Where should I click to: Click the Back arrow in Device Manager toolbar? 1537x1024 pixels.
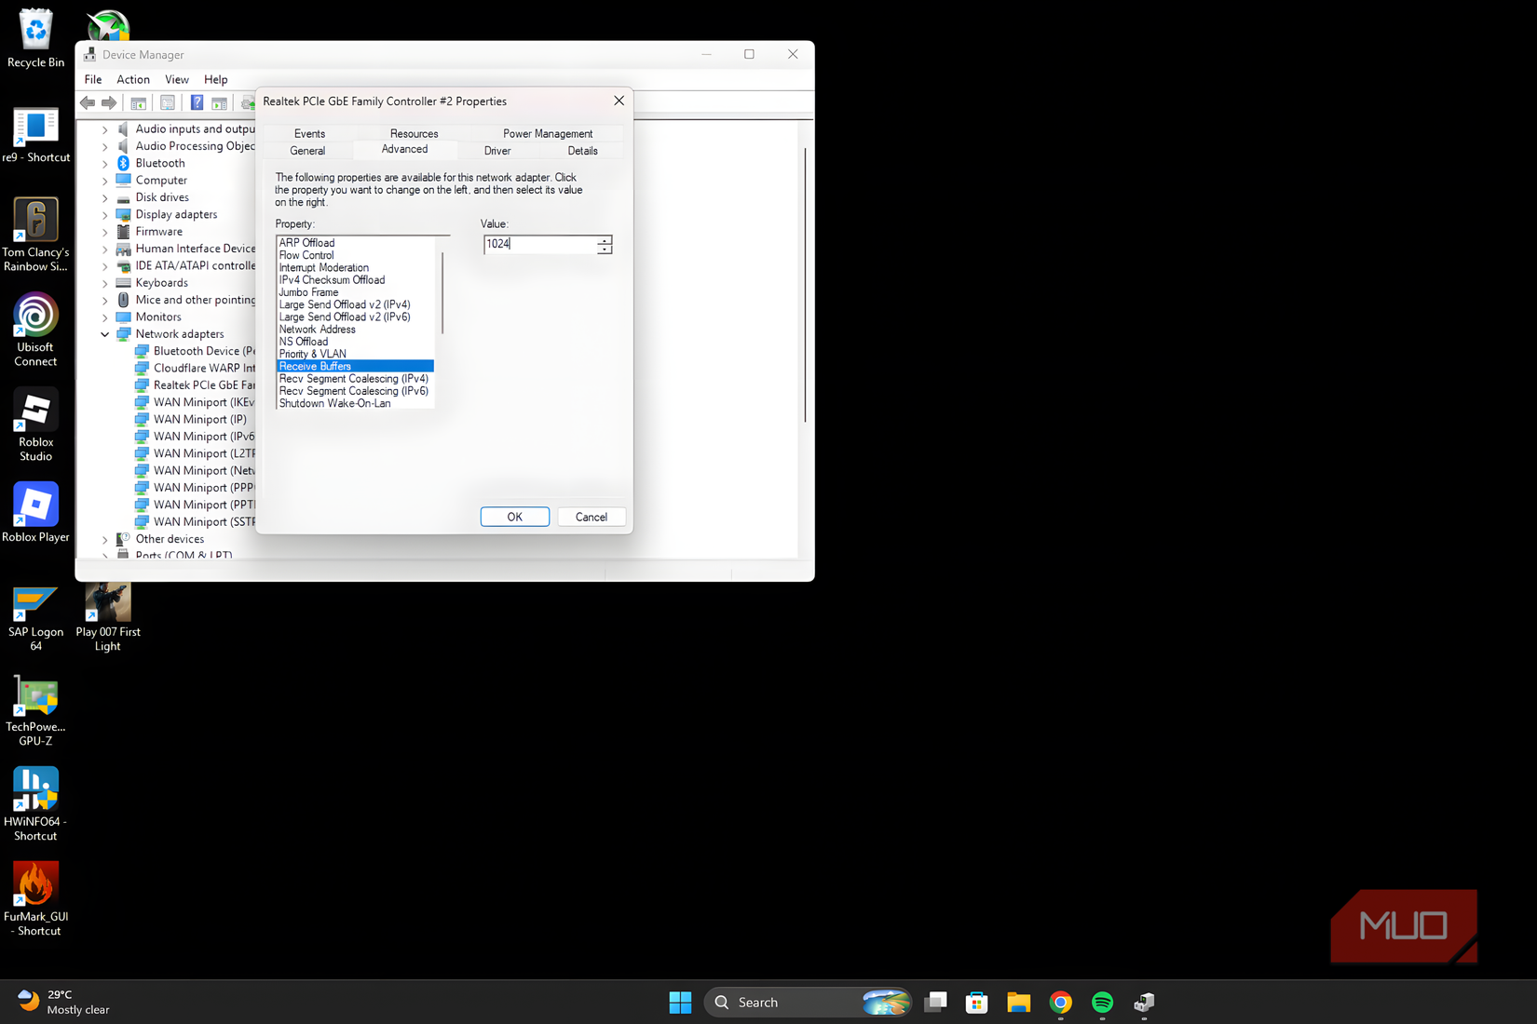pyautogui.click(x=88, y=102)
